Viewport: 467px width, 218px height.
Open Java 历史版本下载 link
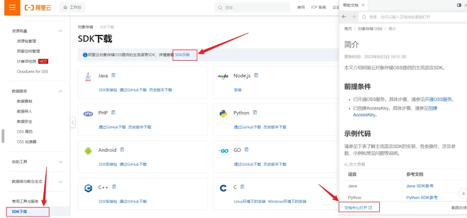click(x=160, y=90)
